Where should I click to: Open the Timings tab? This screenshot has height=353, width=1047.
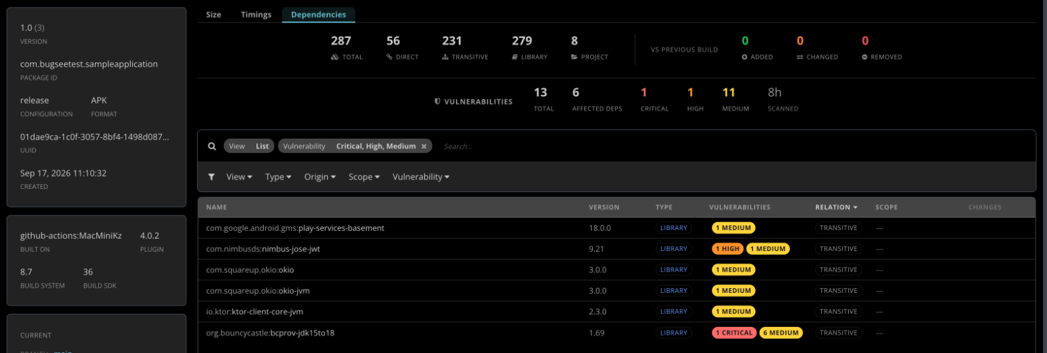pos(256,15)
